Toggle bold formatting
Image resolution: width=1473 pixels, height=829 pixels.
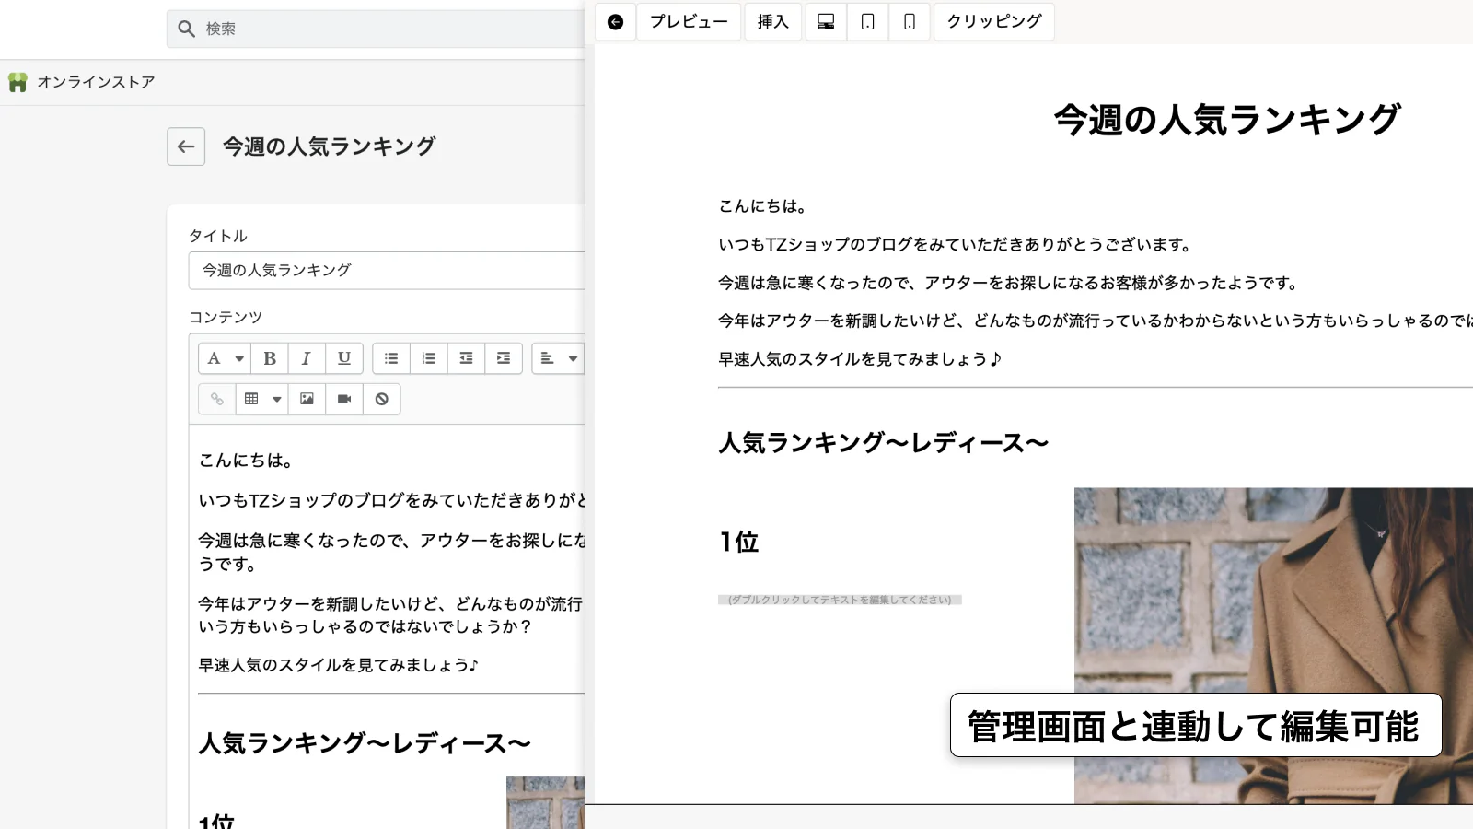[x=270, y=358]
